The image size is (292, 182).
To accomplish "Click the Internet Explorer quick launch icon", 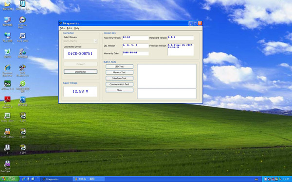I will [x=24, y=179].
